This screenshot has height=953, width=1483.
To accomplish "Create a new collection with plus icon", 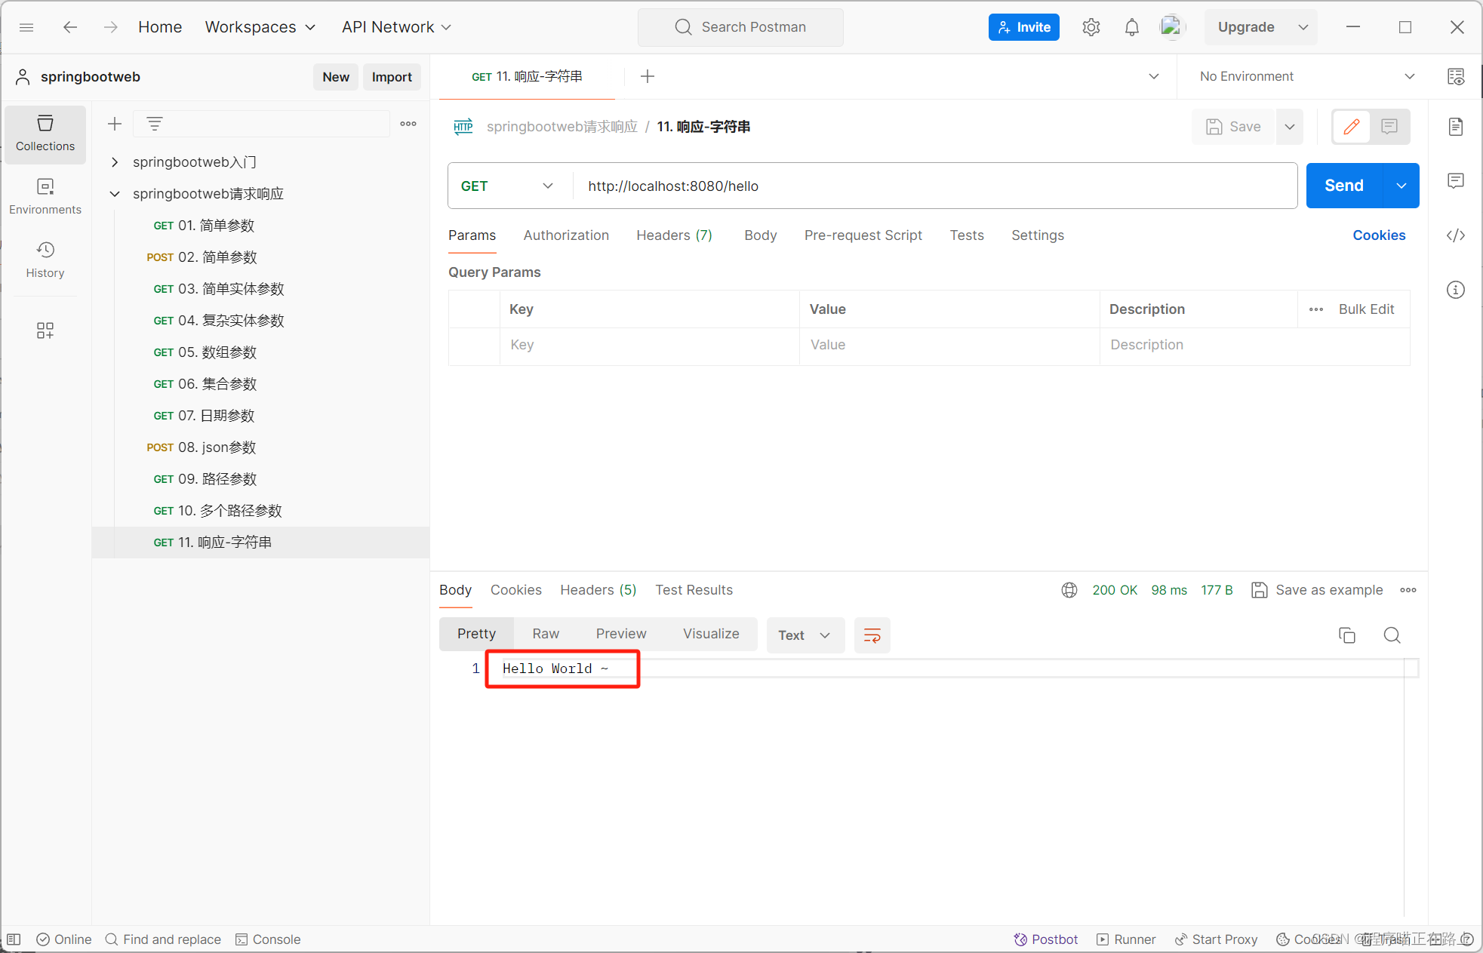I will click(x=115, y=124).
